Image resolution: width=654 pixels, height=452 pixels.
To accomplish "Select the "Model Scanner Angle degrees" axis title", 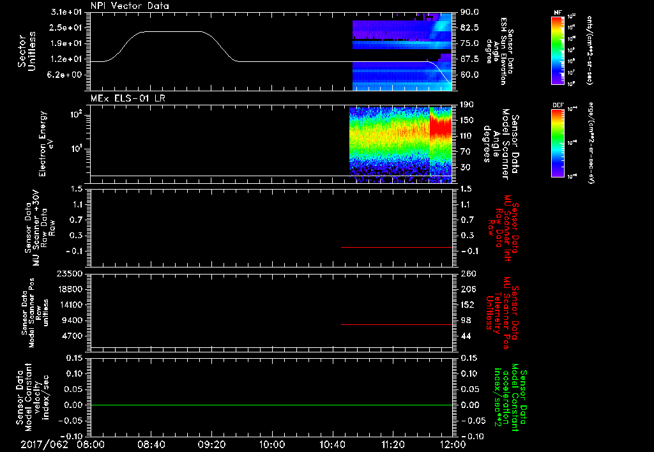I will [501, 144].
